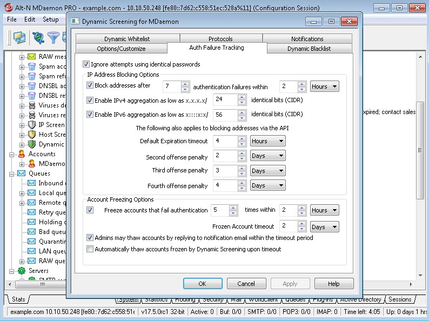Screen dimensions: 429x321
Task: Click the Servers gear icon in tree
Action: [x=22, y=271]
